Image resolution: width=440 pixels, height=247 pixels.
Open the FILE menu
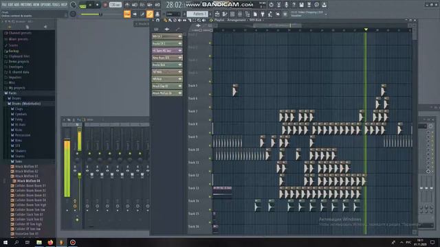4,5
